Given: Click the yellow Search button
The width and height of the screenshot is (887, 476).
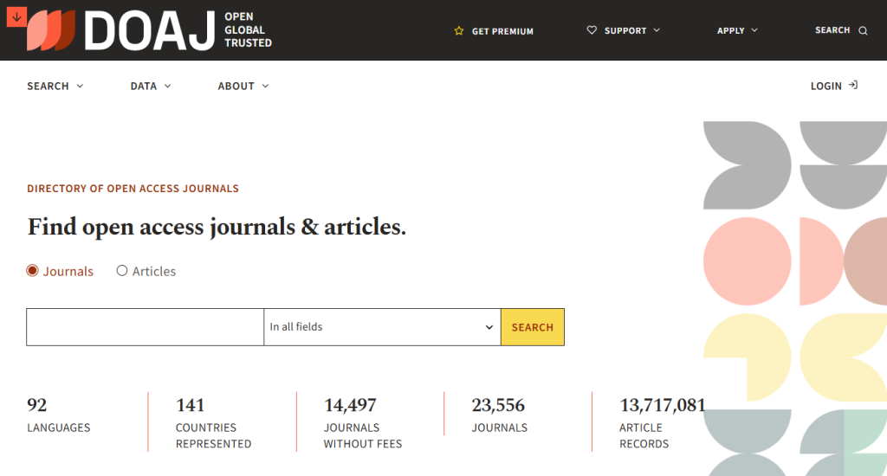Looking at the screenshot, I should coord(533,327).
